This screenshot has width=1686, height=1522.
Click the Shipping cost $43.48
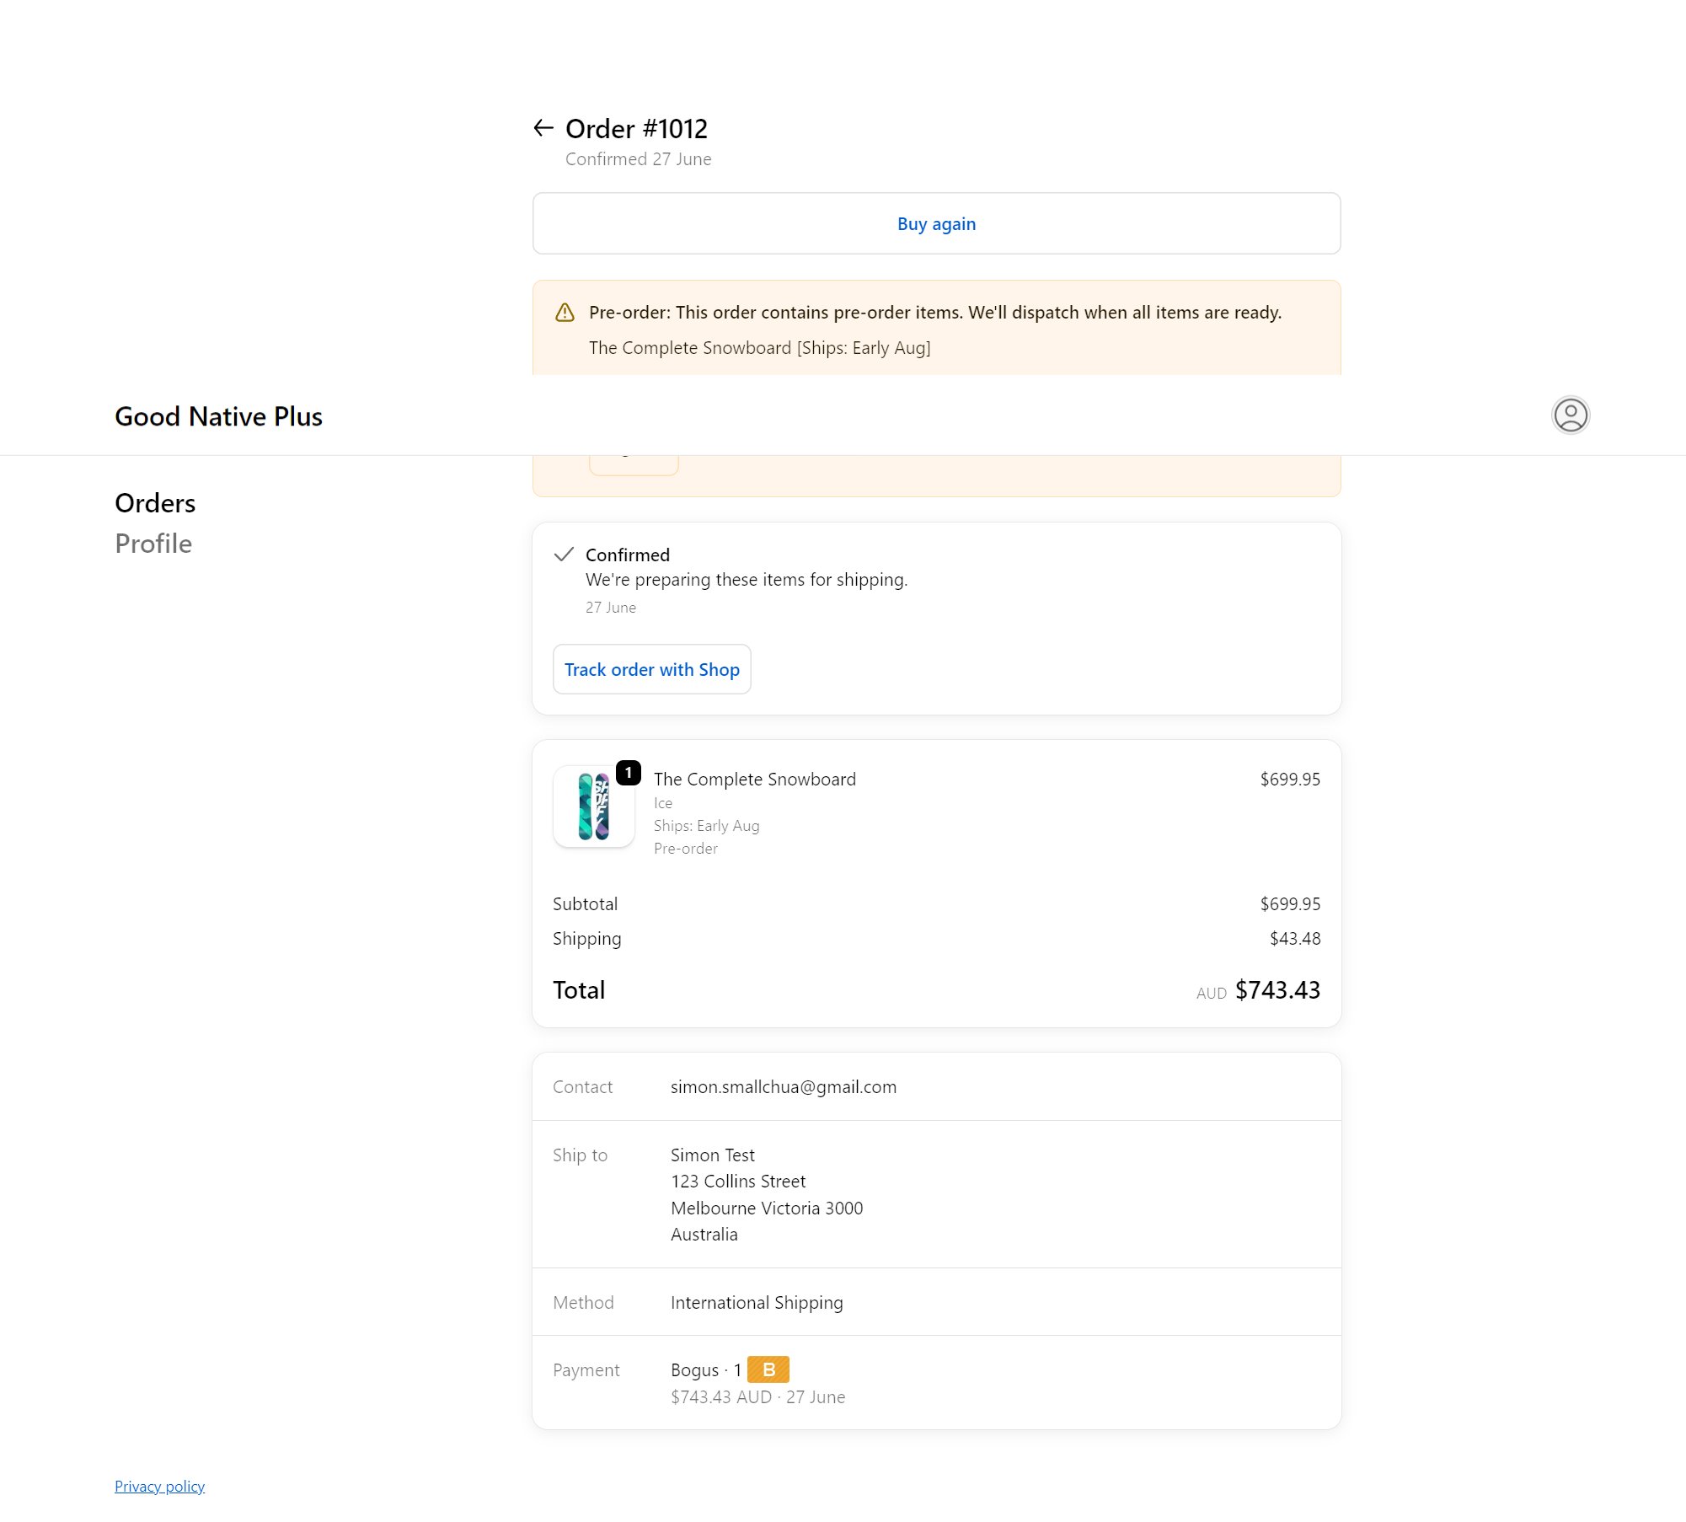pyautogui.click(x=1295, y=939)
